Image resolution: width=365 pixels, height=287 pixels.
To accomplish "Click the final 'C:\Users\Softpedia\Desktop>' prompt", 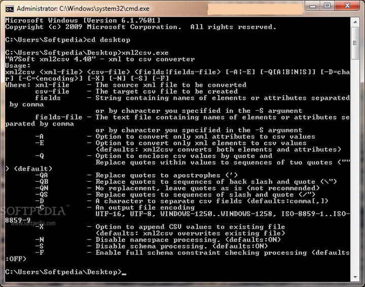I will point(63,272).
